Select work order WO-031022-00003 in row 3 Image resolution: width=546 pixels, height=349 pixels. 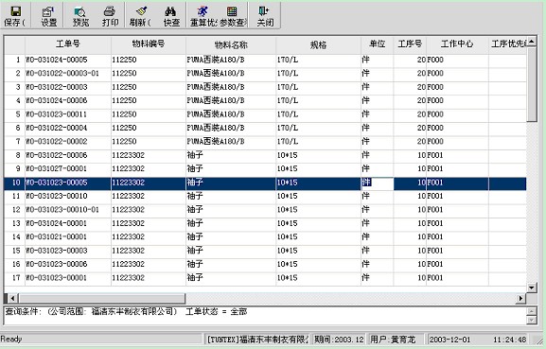pos(57,87)
